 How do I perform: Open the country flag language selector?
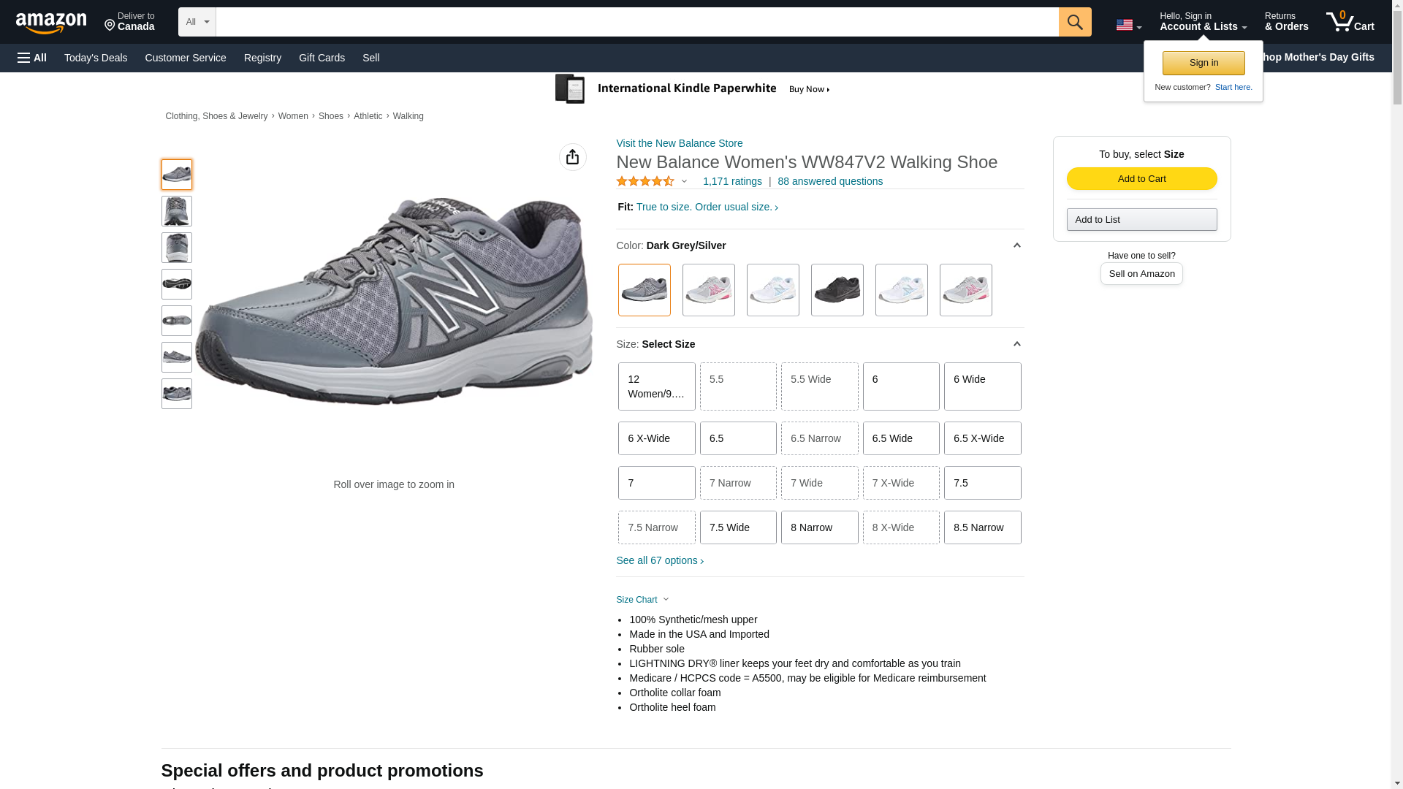[1128, 26]
